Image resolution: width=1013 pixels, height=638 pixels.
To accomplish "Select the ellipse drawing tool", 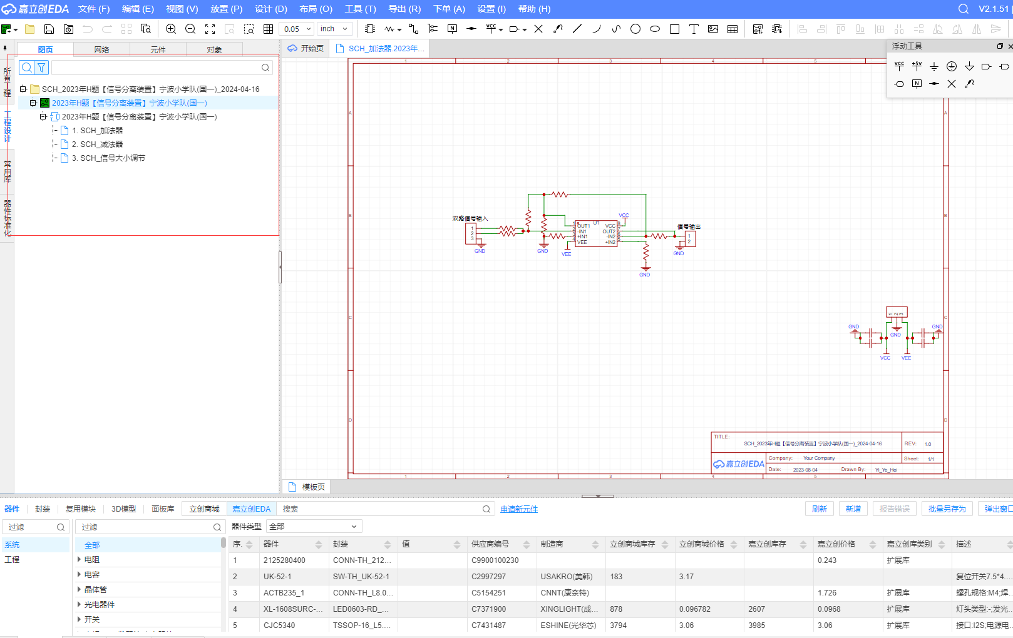I will (x=655, y=29).
